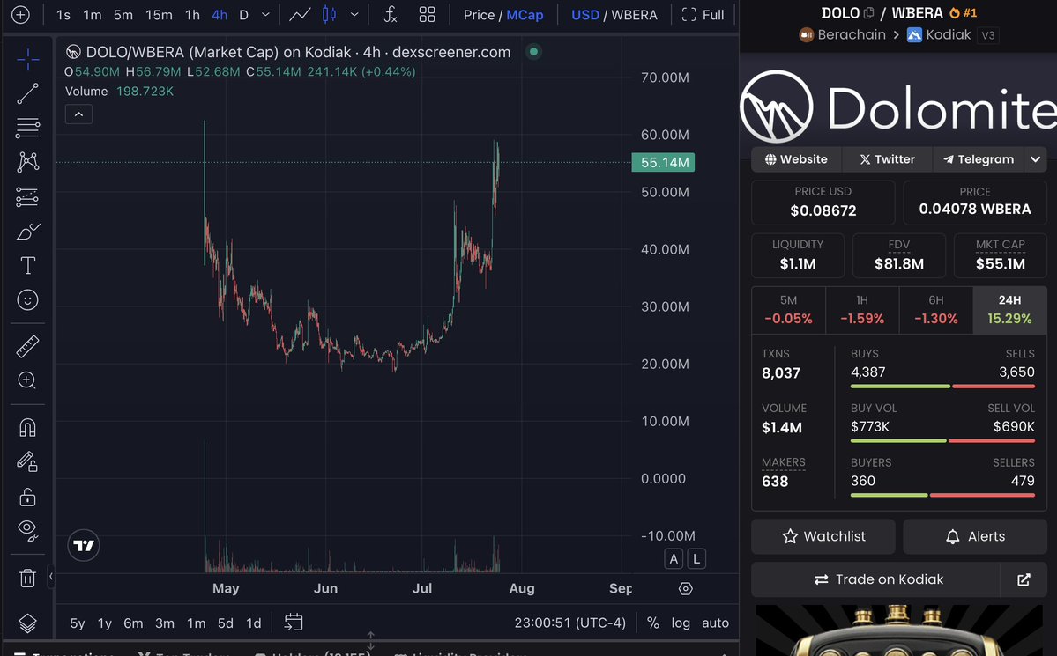Toggle magnet mode for drawings

pyautogui.click(x=27, y=428)
